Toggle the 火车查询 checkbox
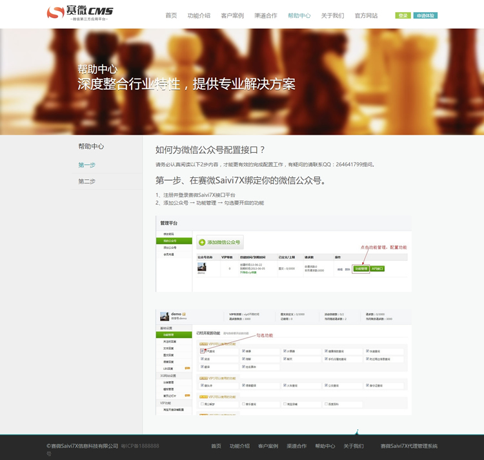 click(285, 385)
